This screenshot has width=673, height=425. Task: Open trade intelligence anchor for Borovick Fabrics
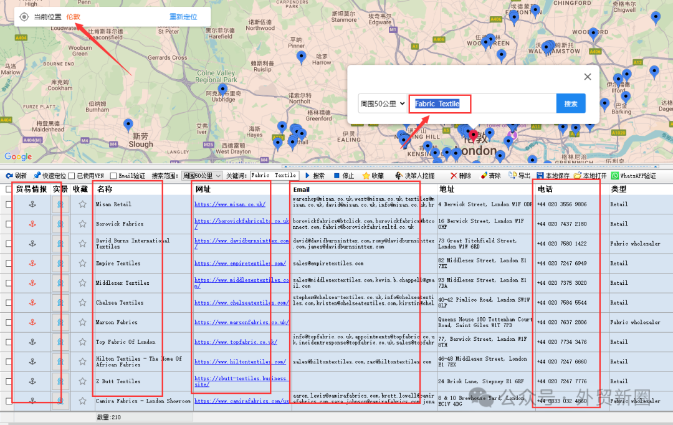pos(32,224)
